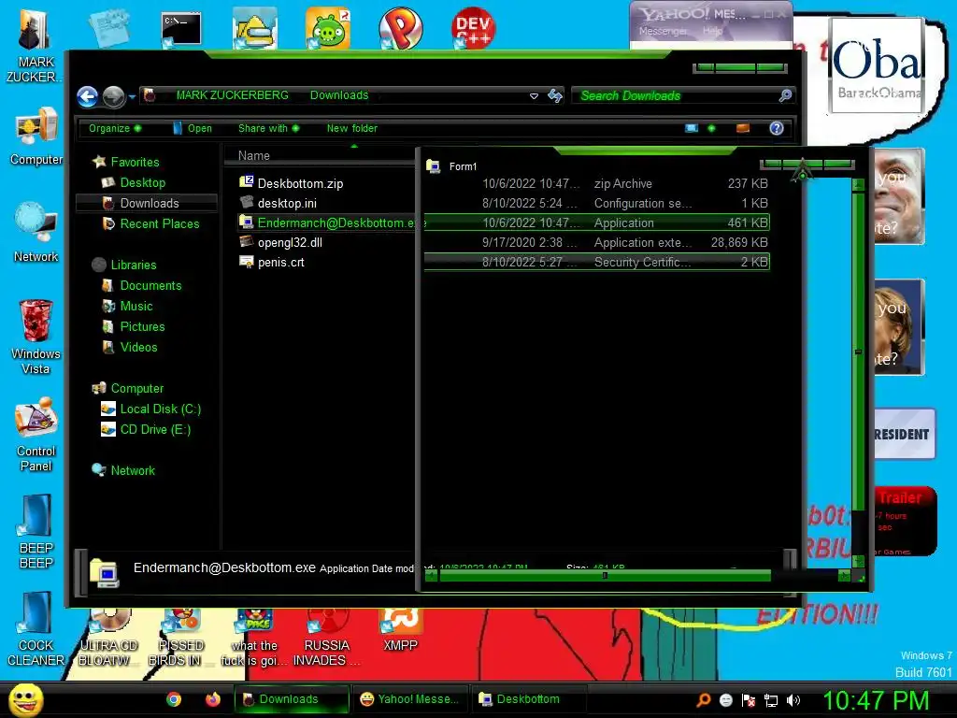
Task: Select Downloads in navigation pane
Action: pyautogui.click(x=147, y=203)
